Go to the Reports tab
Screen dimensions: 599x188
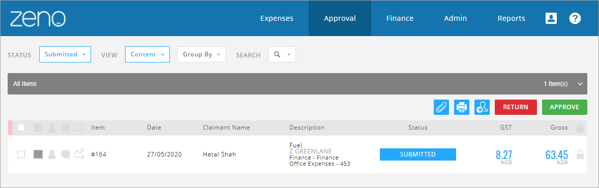tap(511, 18)
